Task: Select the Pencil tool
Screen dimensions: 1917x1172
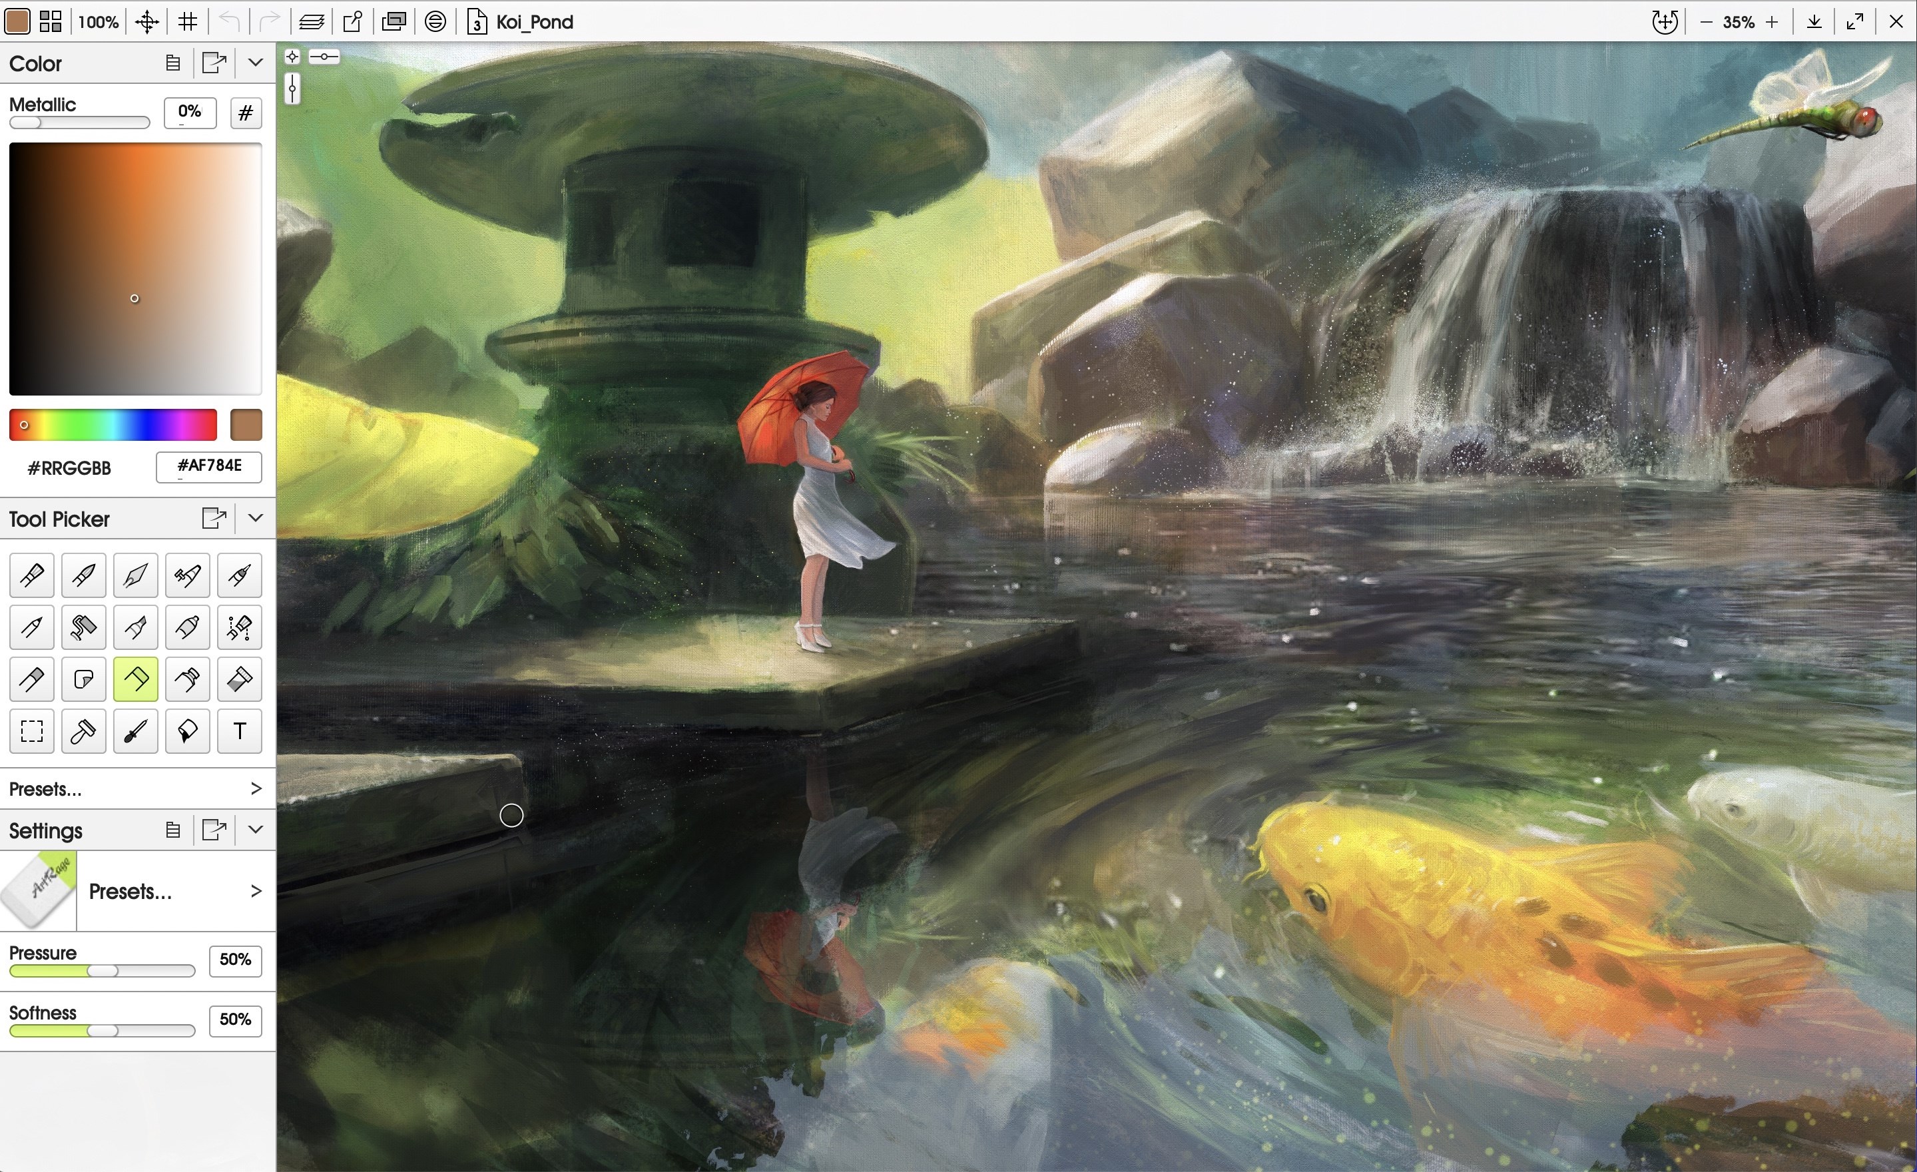Action: pyautogui.click(x=31, y=627)
